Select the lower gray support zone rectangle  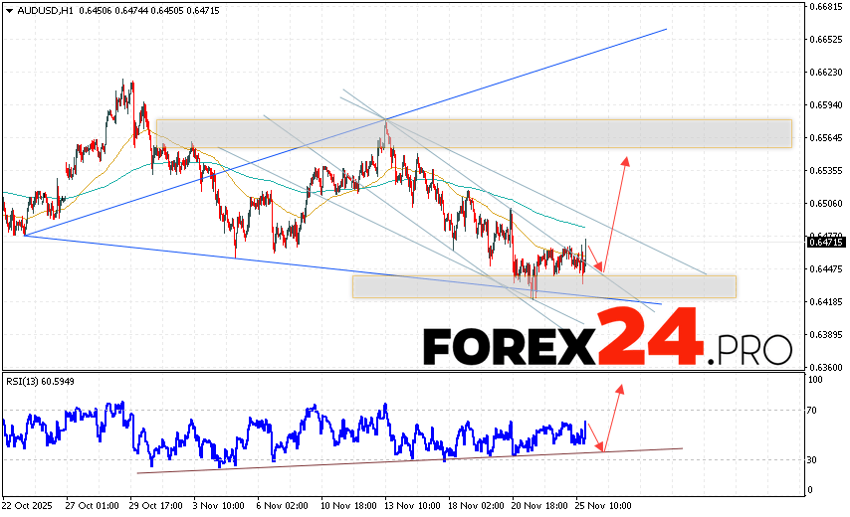coord(543,286)
